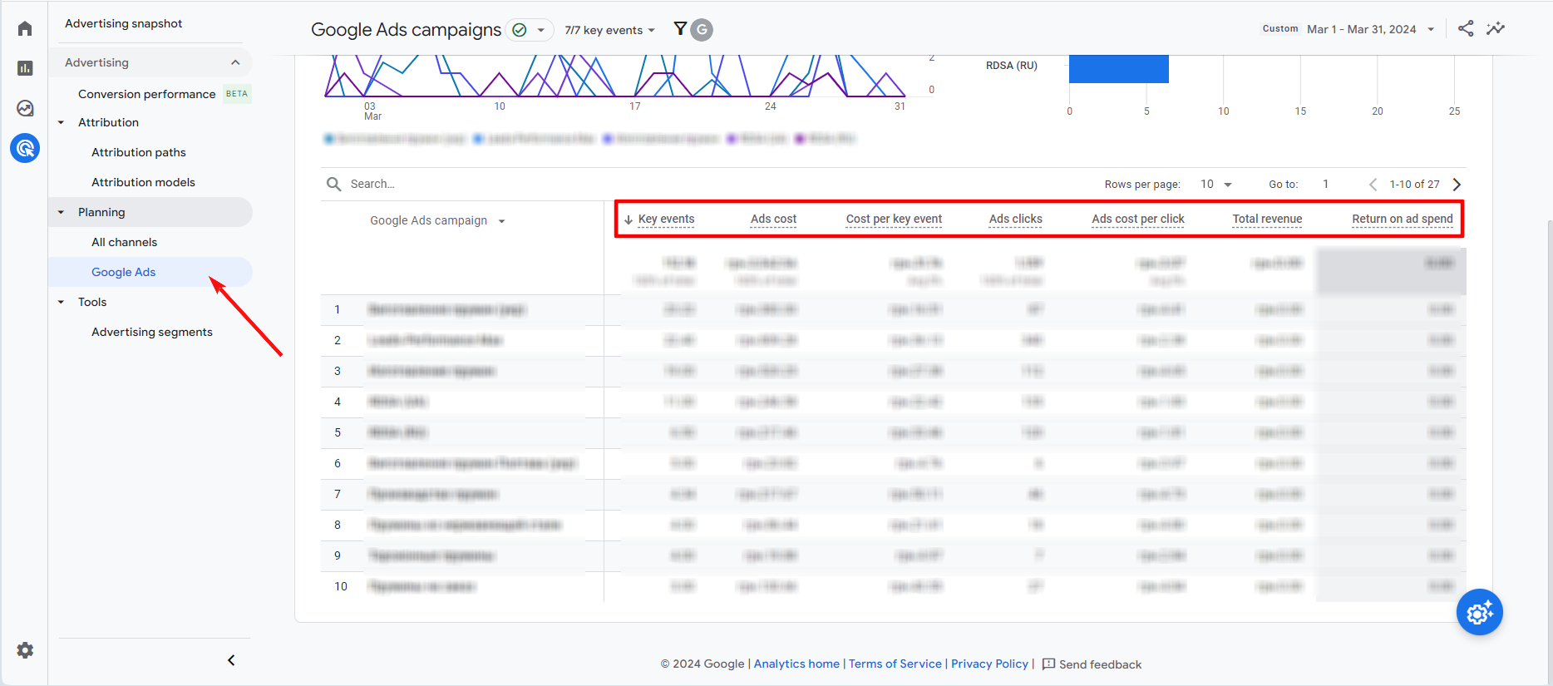The width and height of the screenshot is (1553, 686).
Task: Sort by Ads clicks column
Action: [1015, 220]
